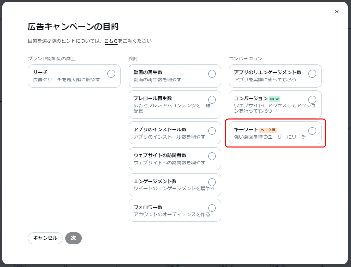Click the 広告キャンペーンの目的 dialog title
Screen dimensions: 351x267
click(x=73, y=26)
